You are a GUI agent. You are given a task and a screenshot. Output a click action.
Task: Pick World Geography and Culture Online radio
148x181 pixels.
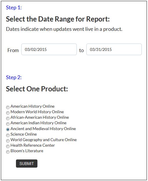[8, 141]
